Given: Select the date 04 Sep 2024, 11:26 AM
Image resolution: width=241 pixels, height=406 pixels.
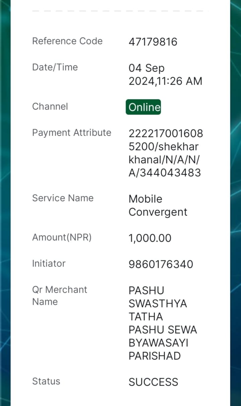Looking at the screenshot, I should (x=165, y=74).
